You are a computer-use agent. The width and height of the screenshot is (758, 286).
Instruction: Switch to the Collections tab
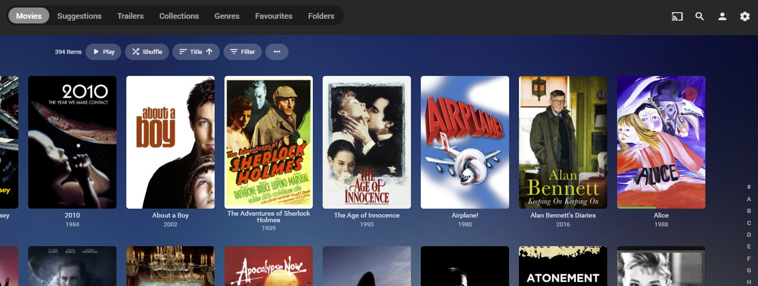click(179, 16)
